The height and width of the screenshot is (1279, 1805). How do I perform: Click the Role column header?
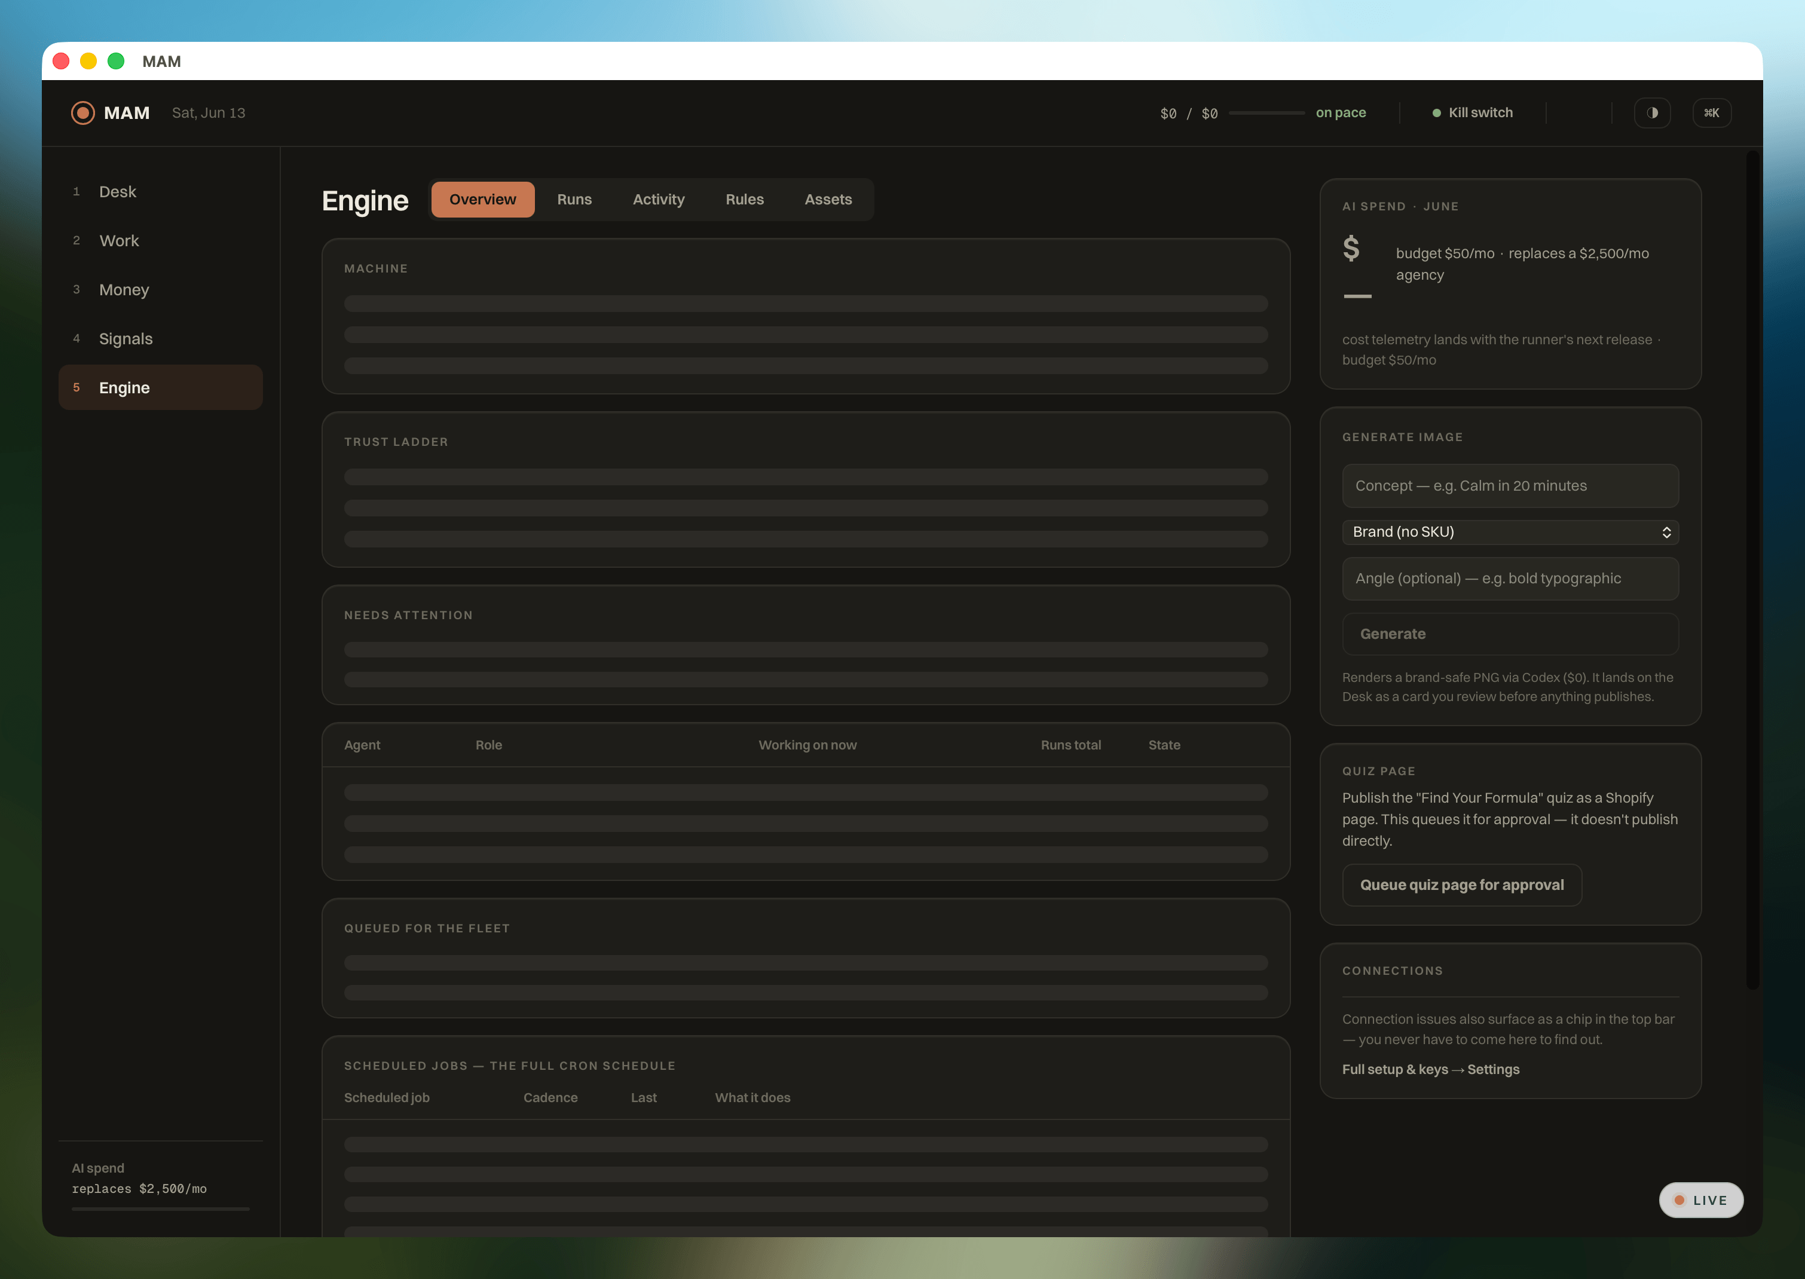(488, 745)
